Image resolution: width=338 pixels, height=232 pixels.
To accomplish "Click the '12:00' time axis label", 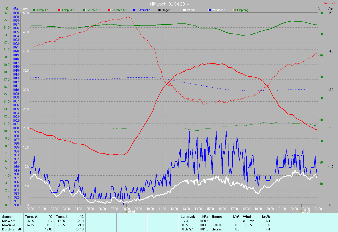I will (x=174, y=209).
